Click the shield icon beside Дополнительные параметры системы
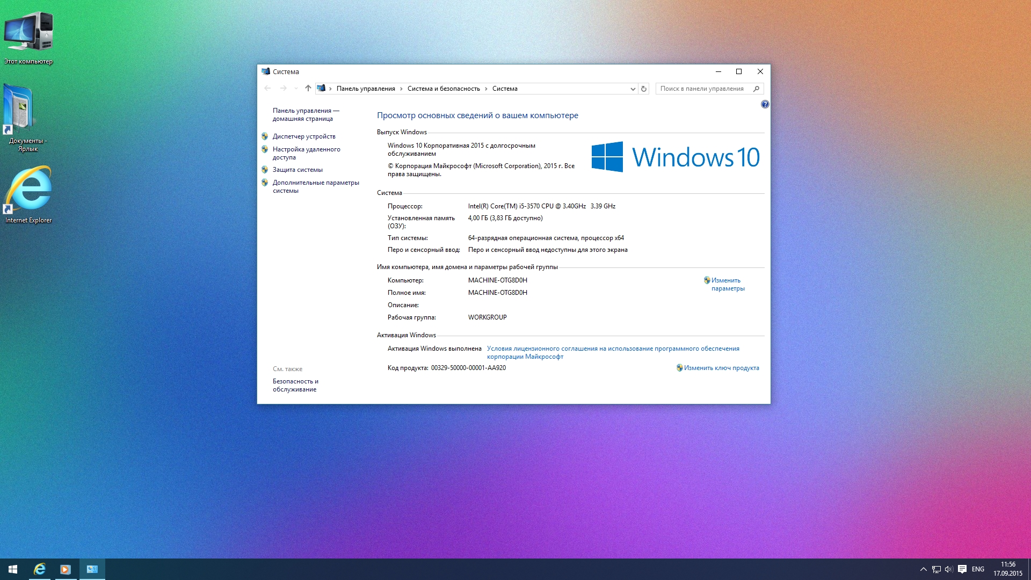1031x580 pixels. click(x=265, y=183)
